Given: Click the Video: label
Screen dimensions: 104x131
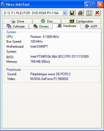Looking at the screenshot, I should click(11, 79).
